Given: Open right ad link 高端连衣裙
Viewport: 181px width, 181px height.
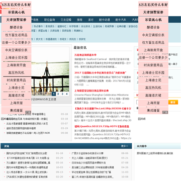Looking at the screenshot, I should click(153, 95).
